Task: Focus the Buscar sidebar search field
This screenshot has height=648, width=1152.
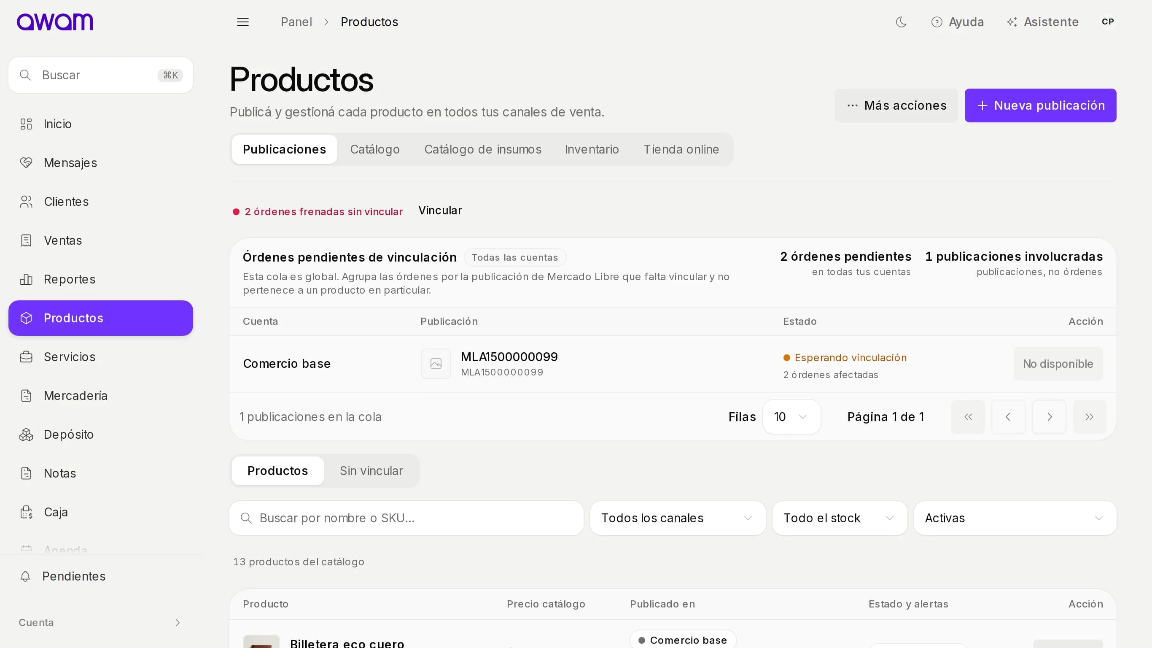Action: coord(101,75)
